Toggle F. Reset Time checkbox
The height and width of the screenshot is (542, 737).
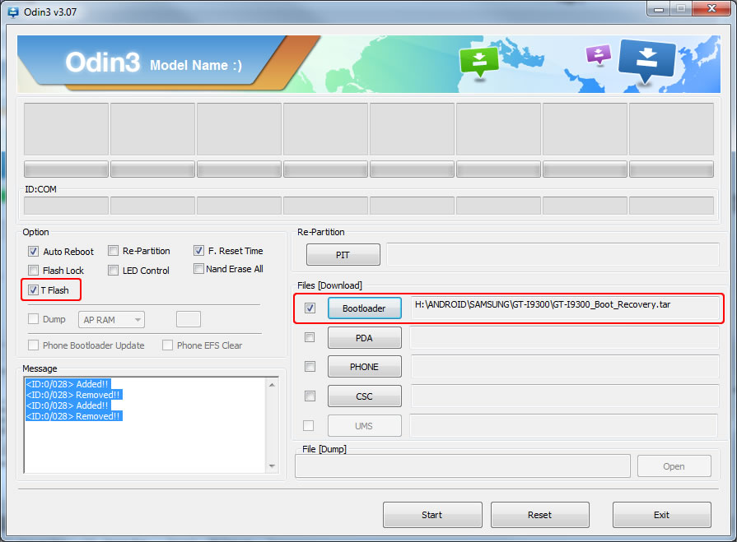coord(198,251)
